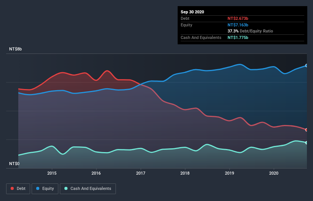Screen dimensions: 313x201
Task: Click the 2017 x-axis label
Action: 141,173
